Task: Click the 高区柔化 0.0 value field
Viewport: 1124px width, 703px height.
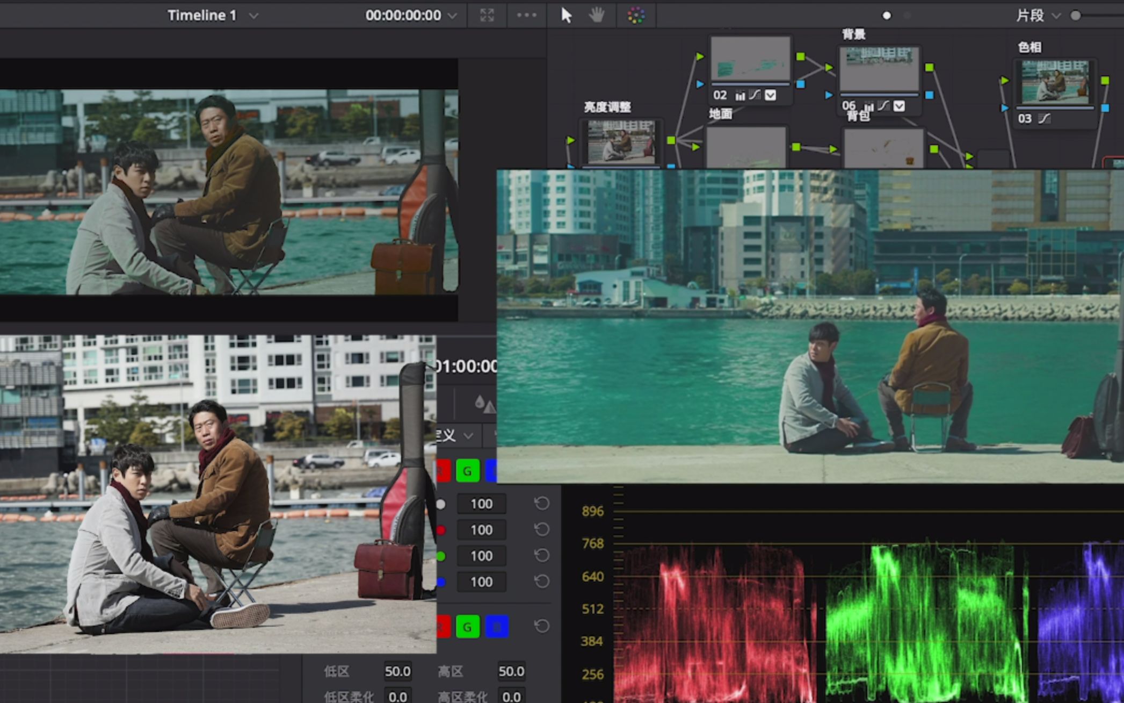Action: (x=511, y=696)
